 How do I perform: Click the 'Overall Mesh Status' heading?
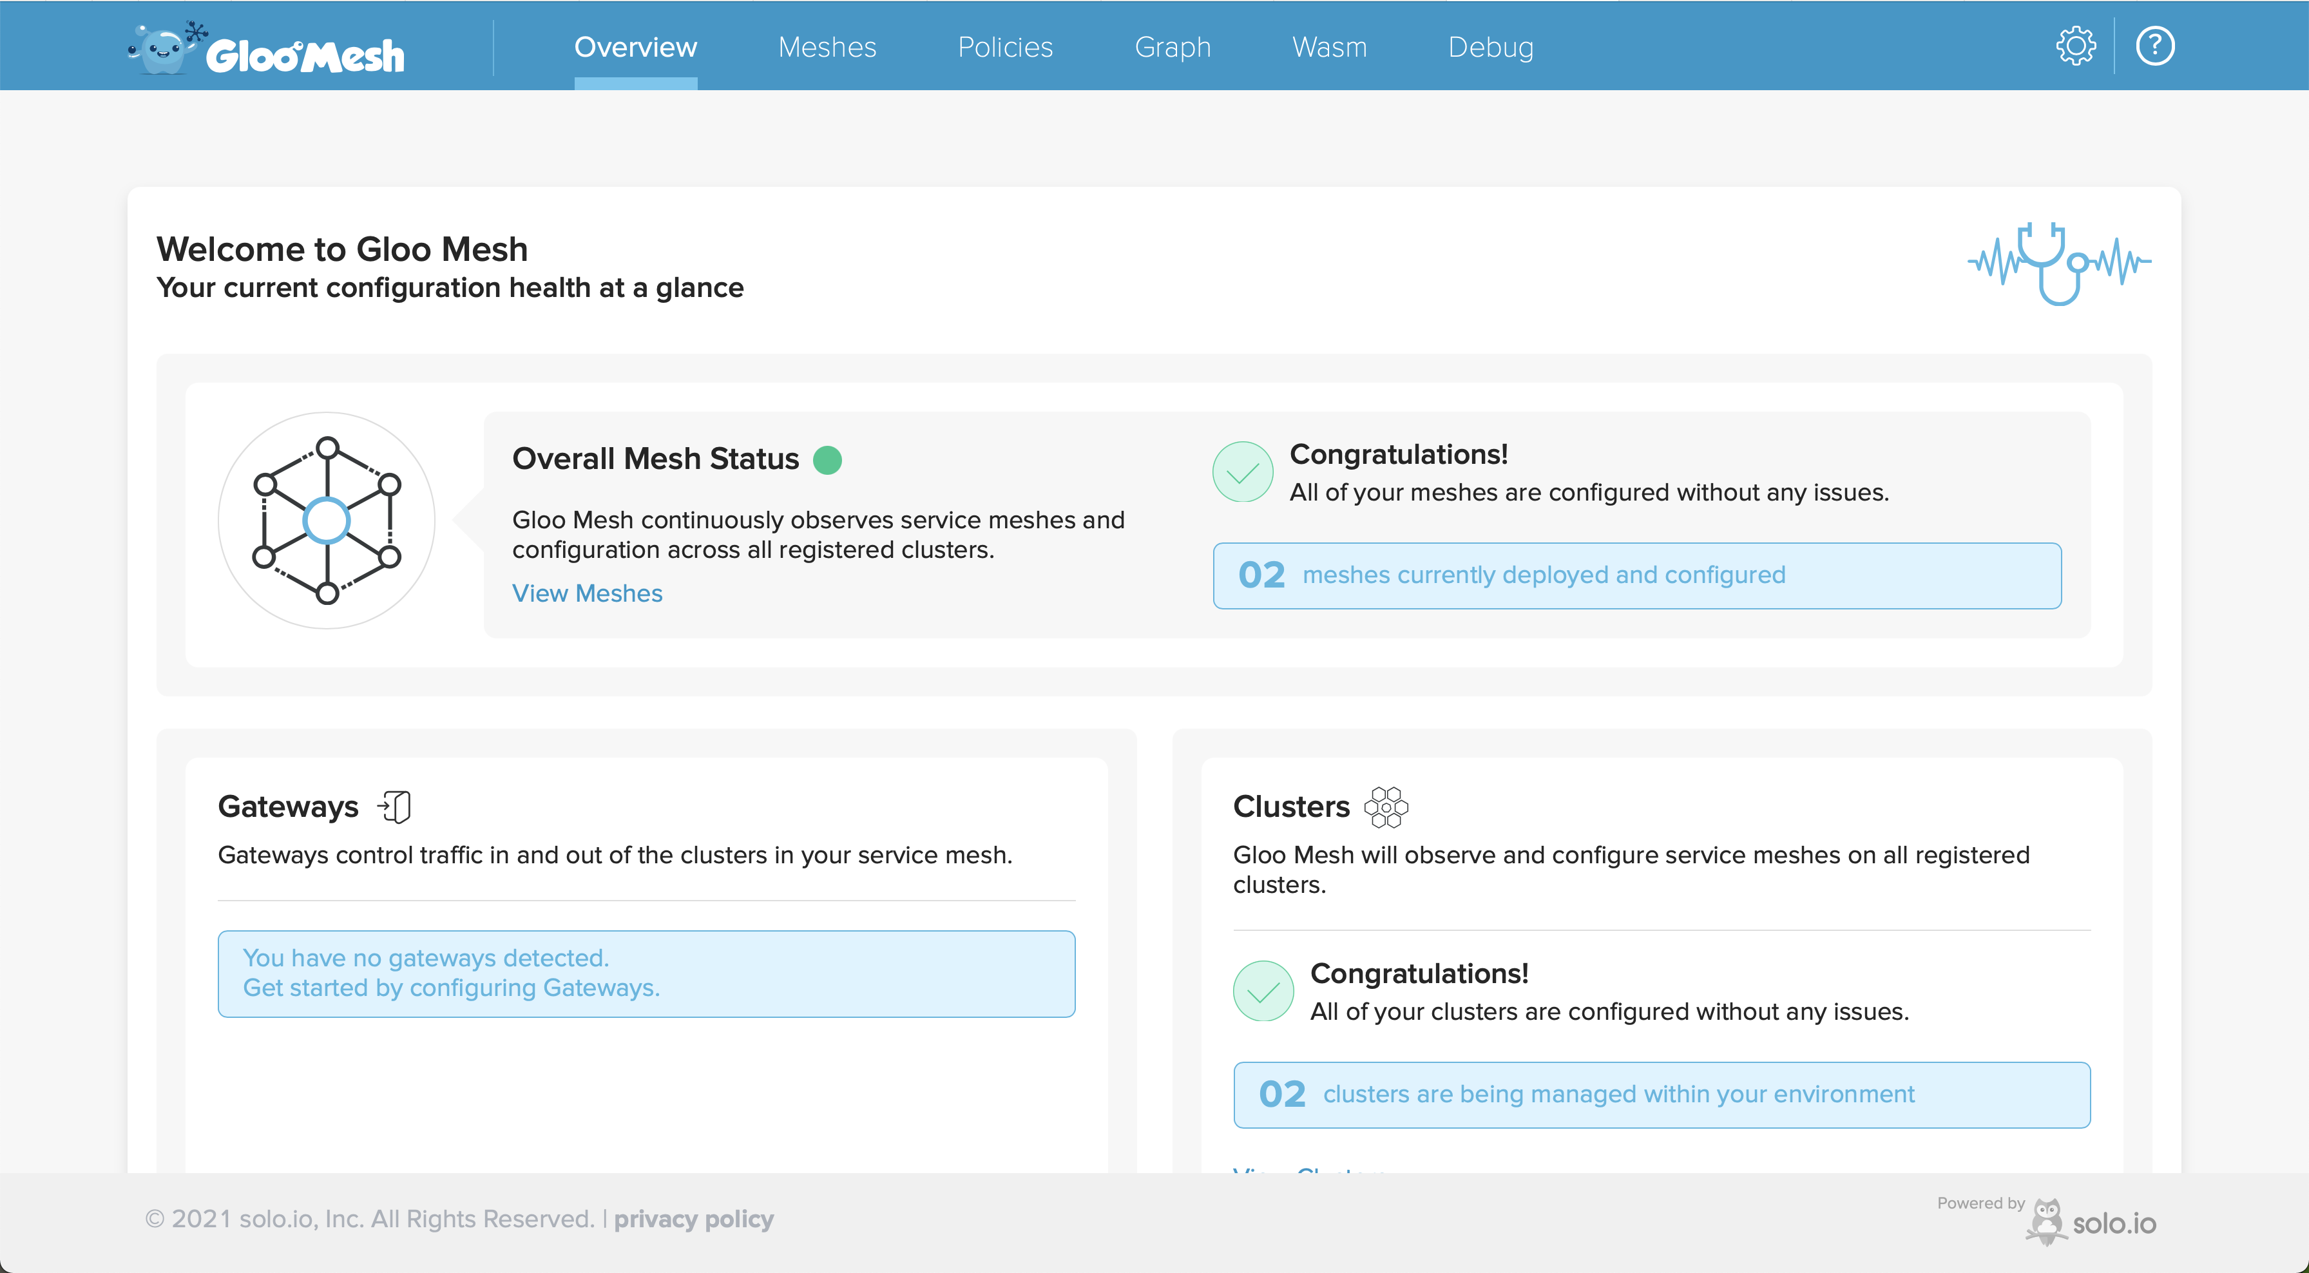(655, 459)
